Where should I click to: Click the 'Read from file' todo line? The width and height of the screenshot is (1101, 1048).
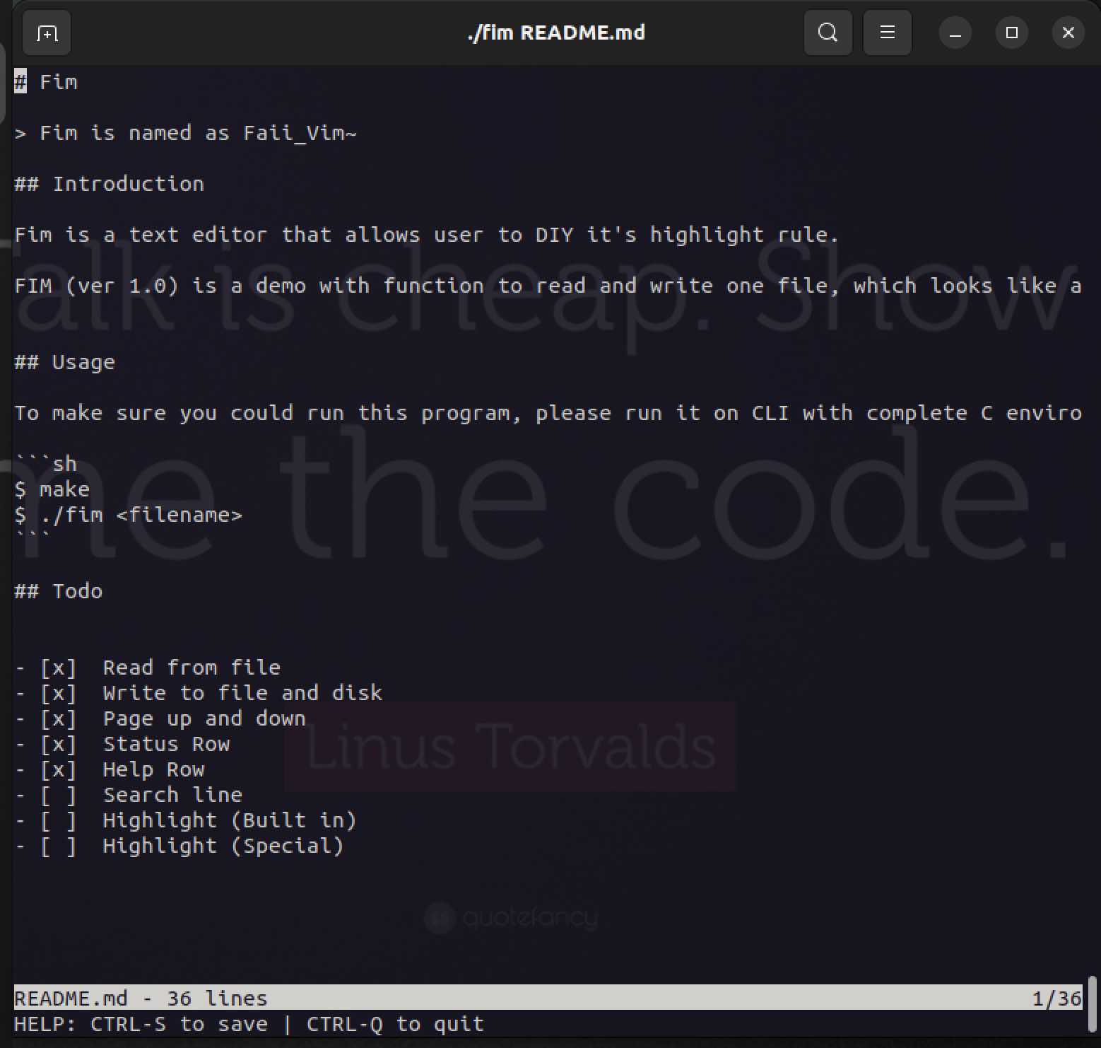click(x=148, y=668)
